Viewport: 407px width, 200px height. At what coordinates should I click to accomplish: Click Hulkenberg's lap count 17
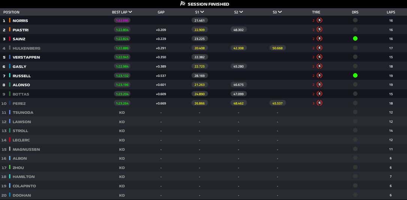(391, 48)
